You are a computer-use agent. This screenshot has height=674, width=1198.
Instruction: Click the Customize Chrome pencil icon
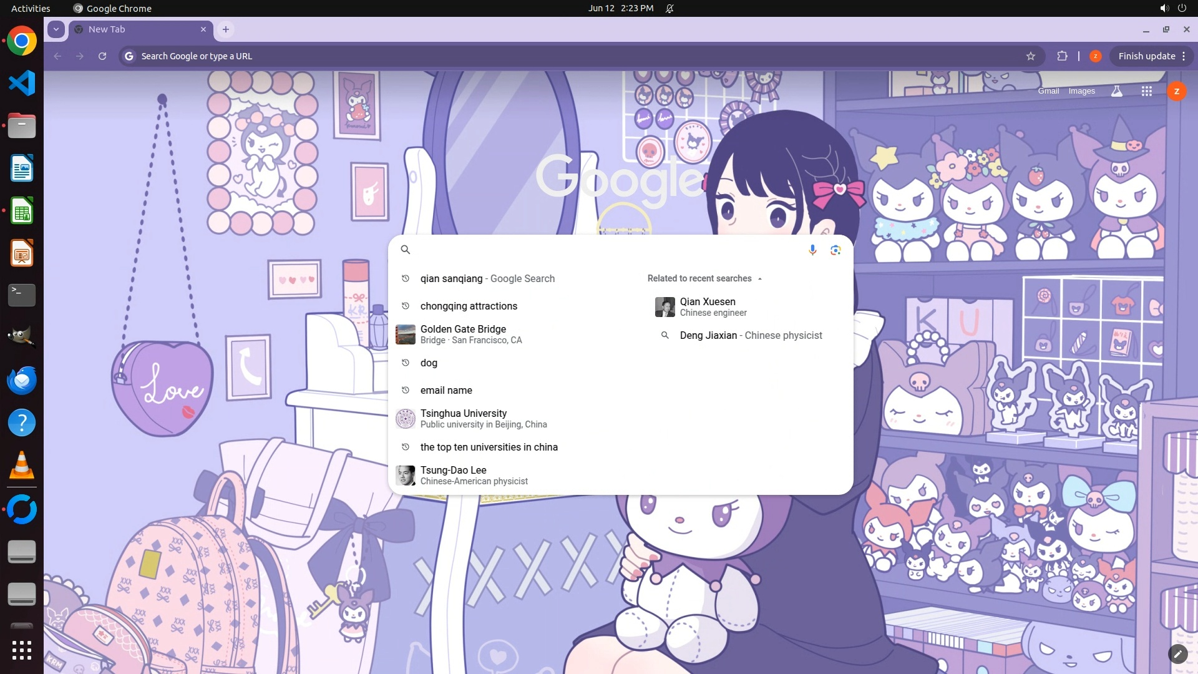[1177, 653]
